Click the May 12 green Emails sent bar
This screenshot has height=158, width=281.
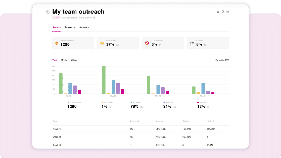[x=61, y=83]
